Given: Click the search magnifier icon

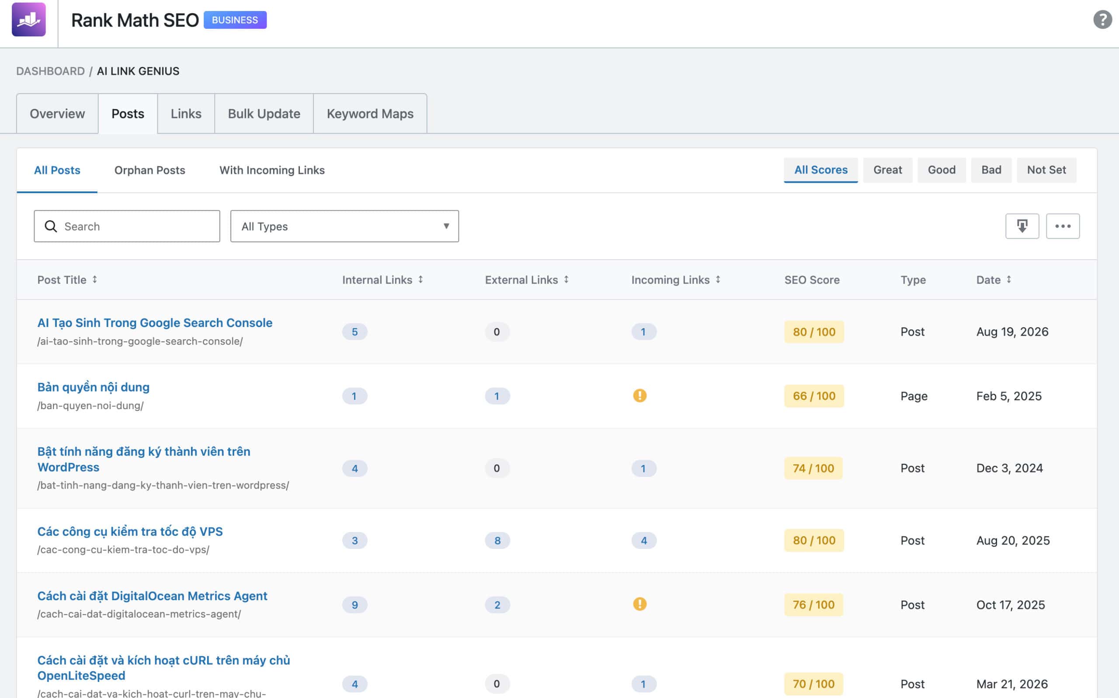Looking at the screenshot, I should click(x=51, y=226).
